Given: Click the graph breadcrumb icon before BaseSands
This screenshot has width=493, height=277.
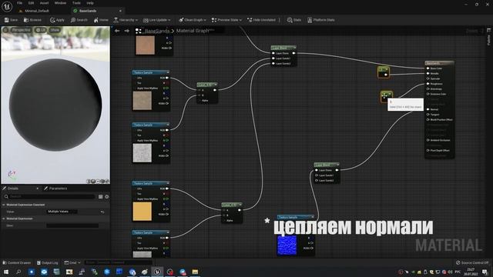Looking at the screenshot, I should coord(138,31).
